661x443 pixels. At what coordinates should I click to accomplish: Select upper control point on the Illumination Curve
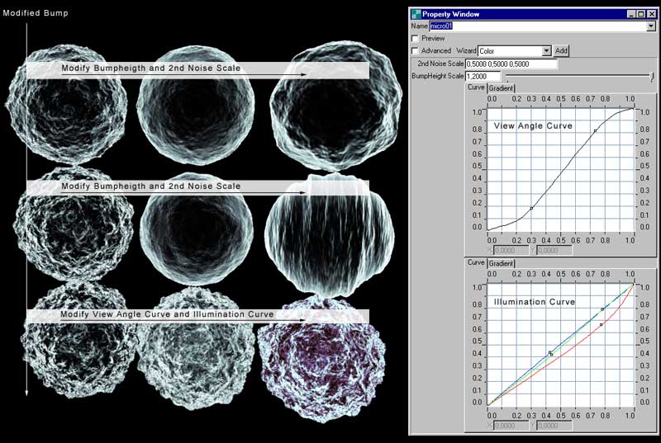coord(602,309)
